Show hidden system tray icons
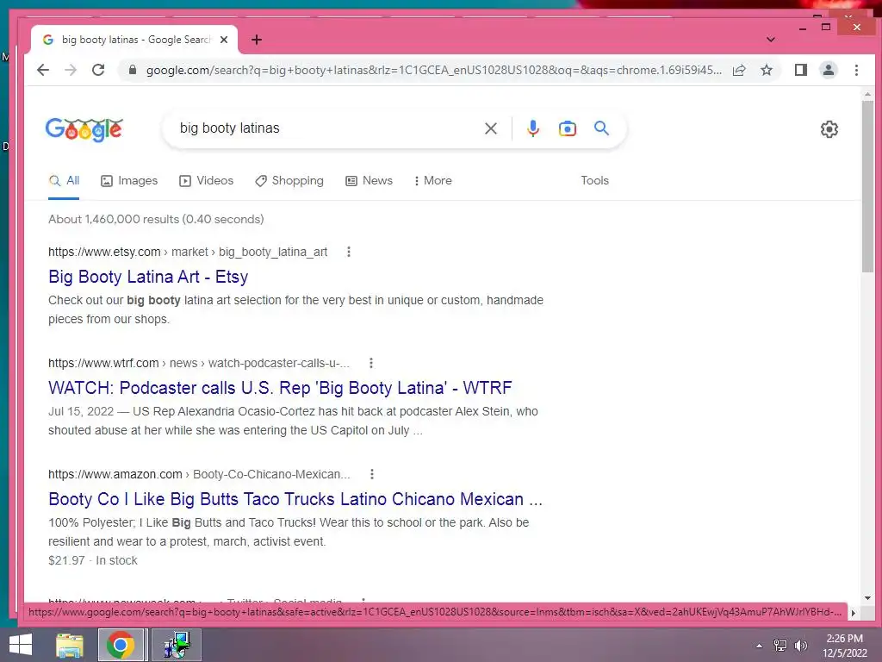Image resolution: width=882 pixels, height=662 pixels. 759,646
